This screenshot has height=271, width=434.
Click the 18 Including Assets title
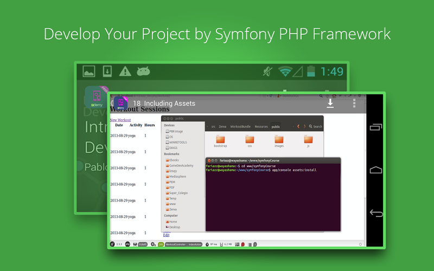click(164, 104)
